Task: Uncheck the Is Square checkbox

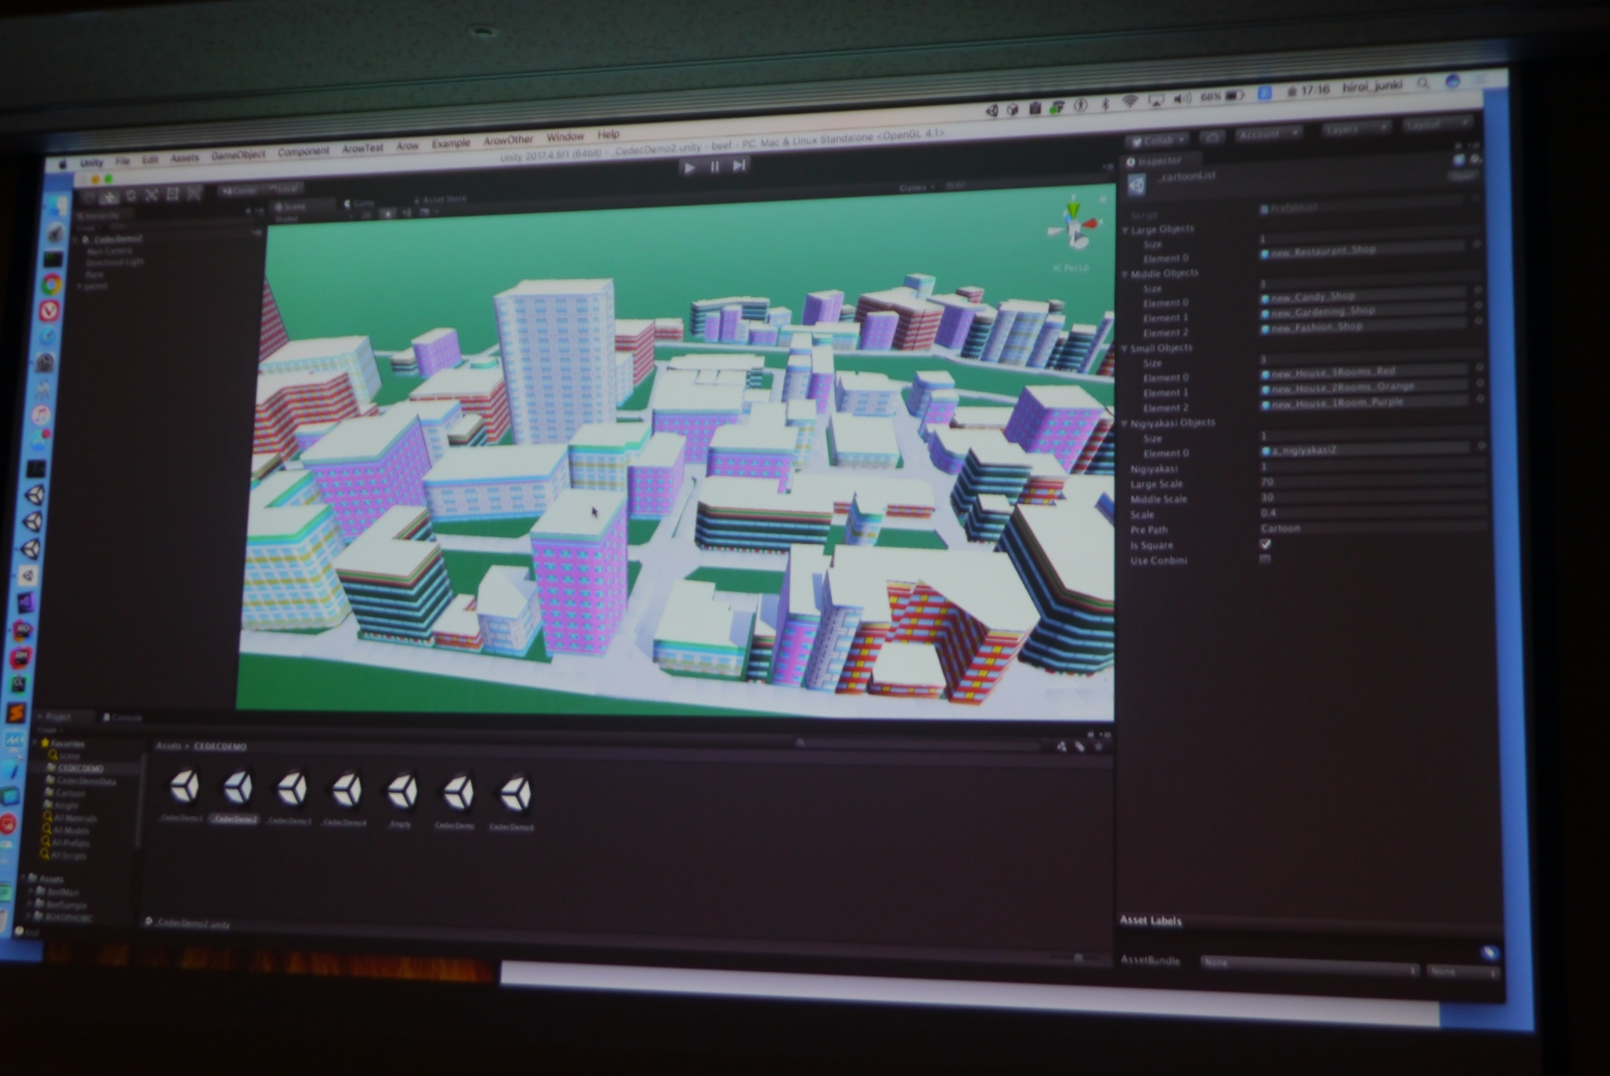Action: (x=1265, y=544)
